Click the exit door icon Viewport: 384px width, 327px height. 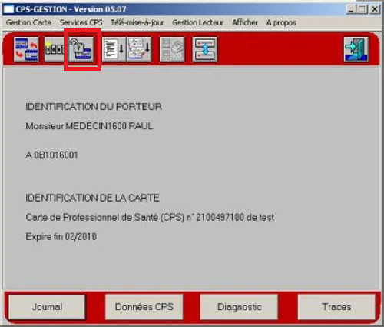(356, 49)
